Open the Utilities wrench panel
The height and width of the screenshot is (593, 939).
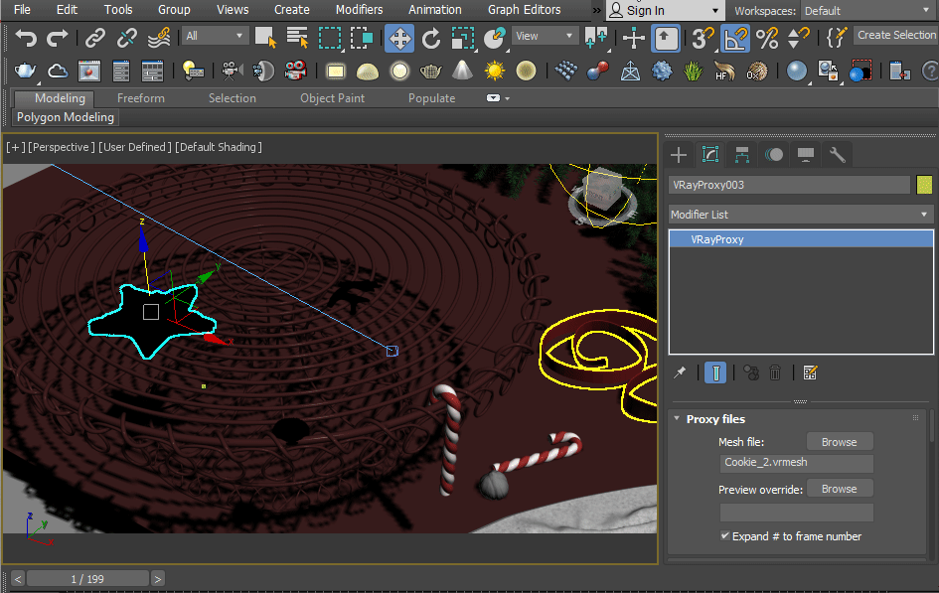(x=837, y=155)
